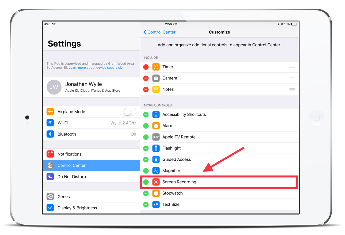Click the blue Text Size icon
Image resolution: width=345 pixels, height=235 pixels.
[156, 204]
